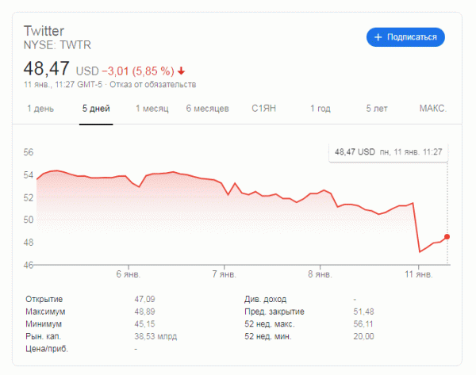Click the plus icon on Подписаться
Viewport: 476px width, 375px height.
[x=378, y=37]
